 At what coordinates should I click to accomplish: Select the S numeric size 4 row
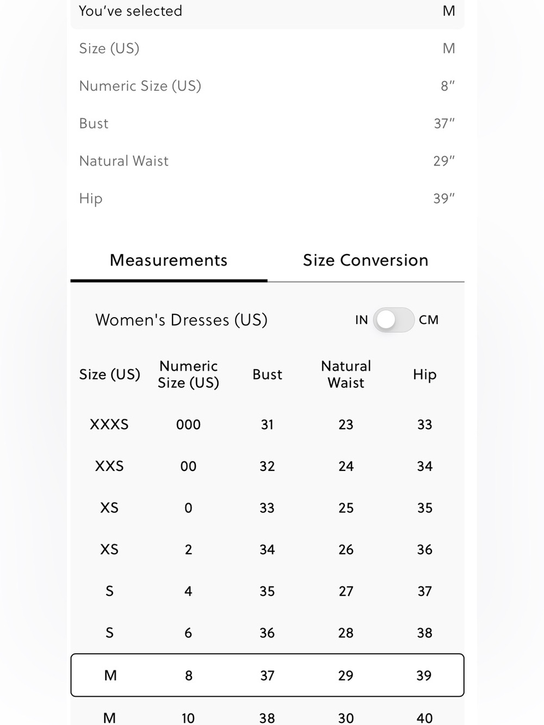click(267, 591)
